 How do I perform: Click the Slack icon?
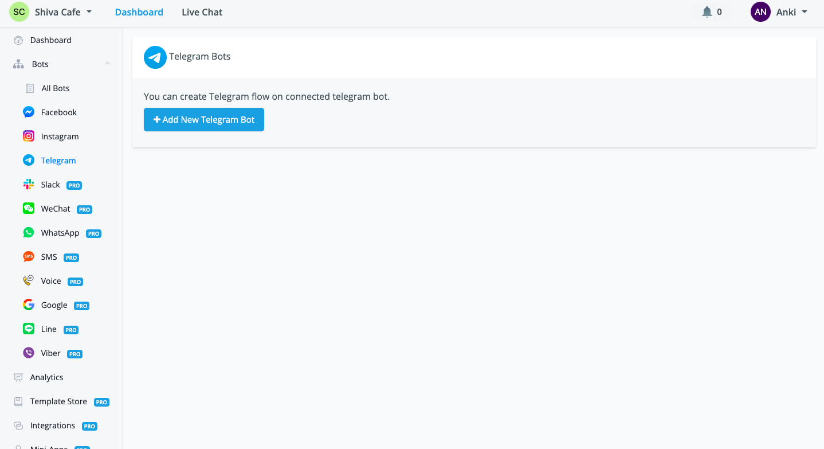point(29,185)
